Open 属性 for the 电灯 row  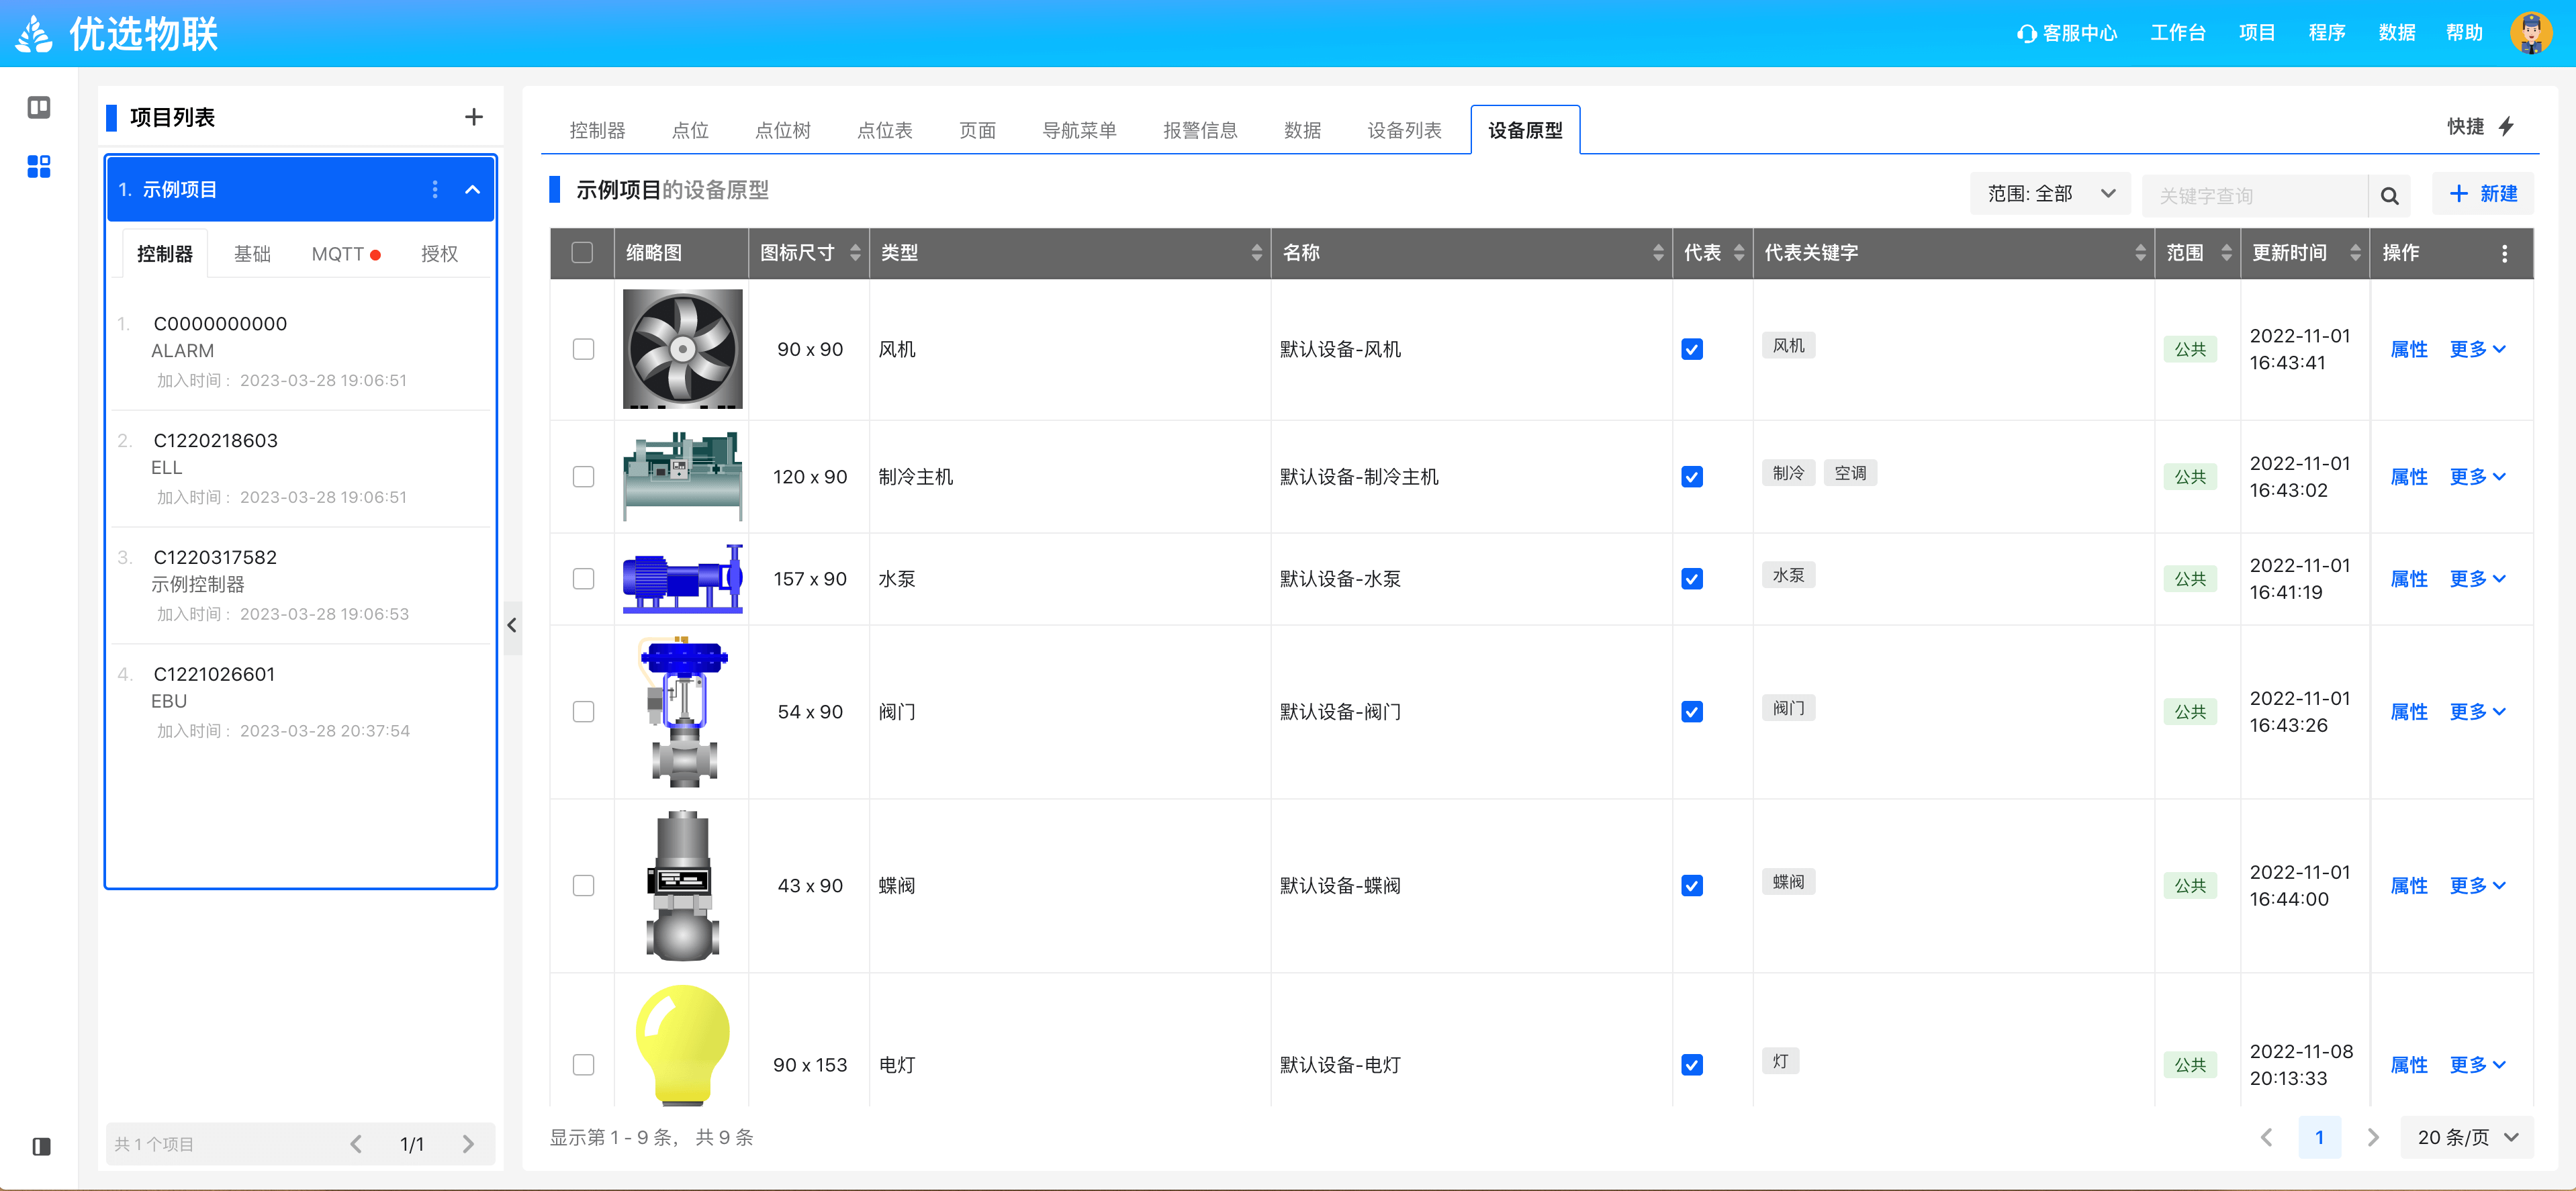tap(2408, 1065)
